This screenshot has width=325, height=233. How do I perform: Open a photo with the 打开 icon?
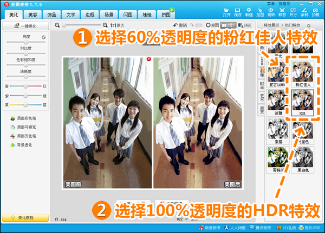(x=226, y=12)
